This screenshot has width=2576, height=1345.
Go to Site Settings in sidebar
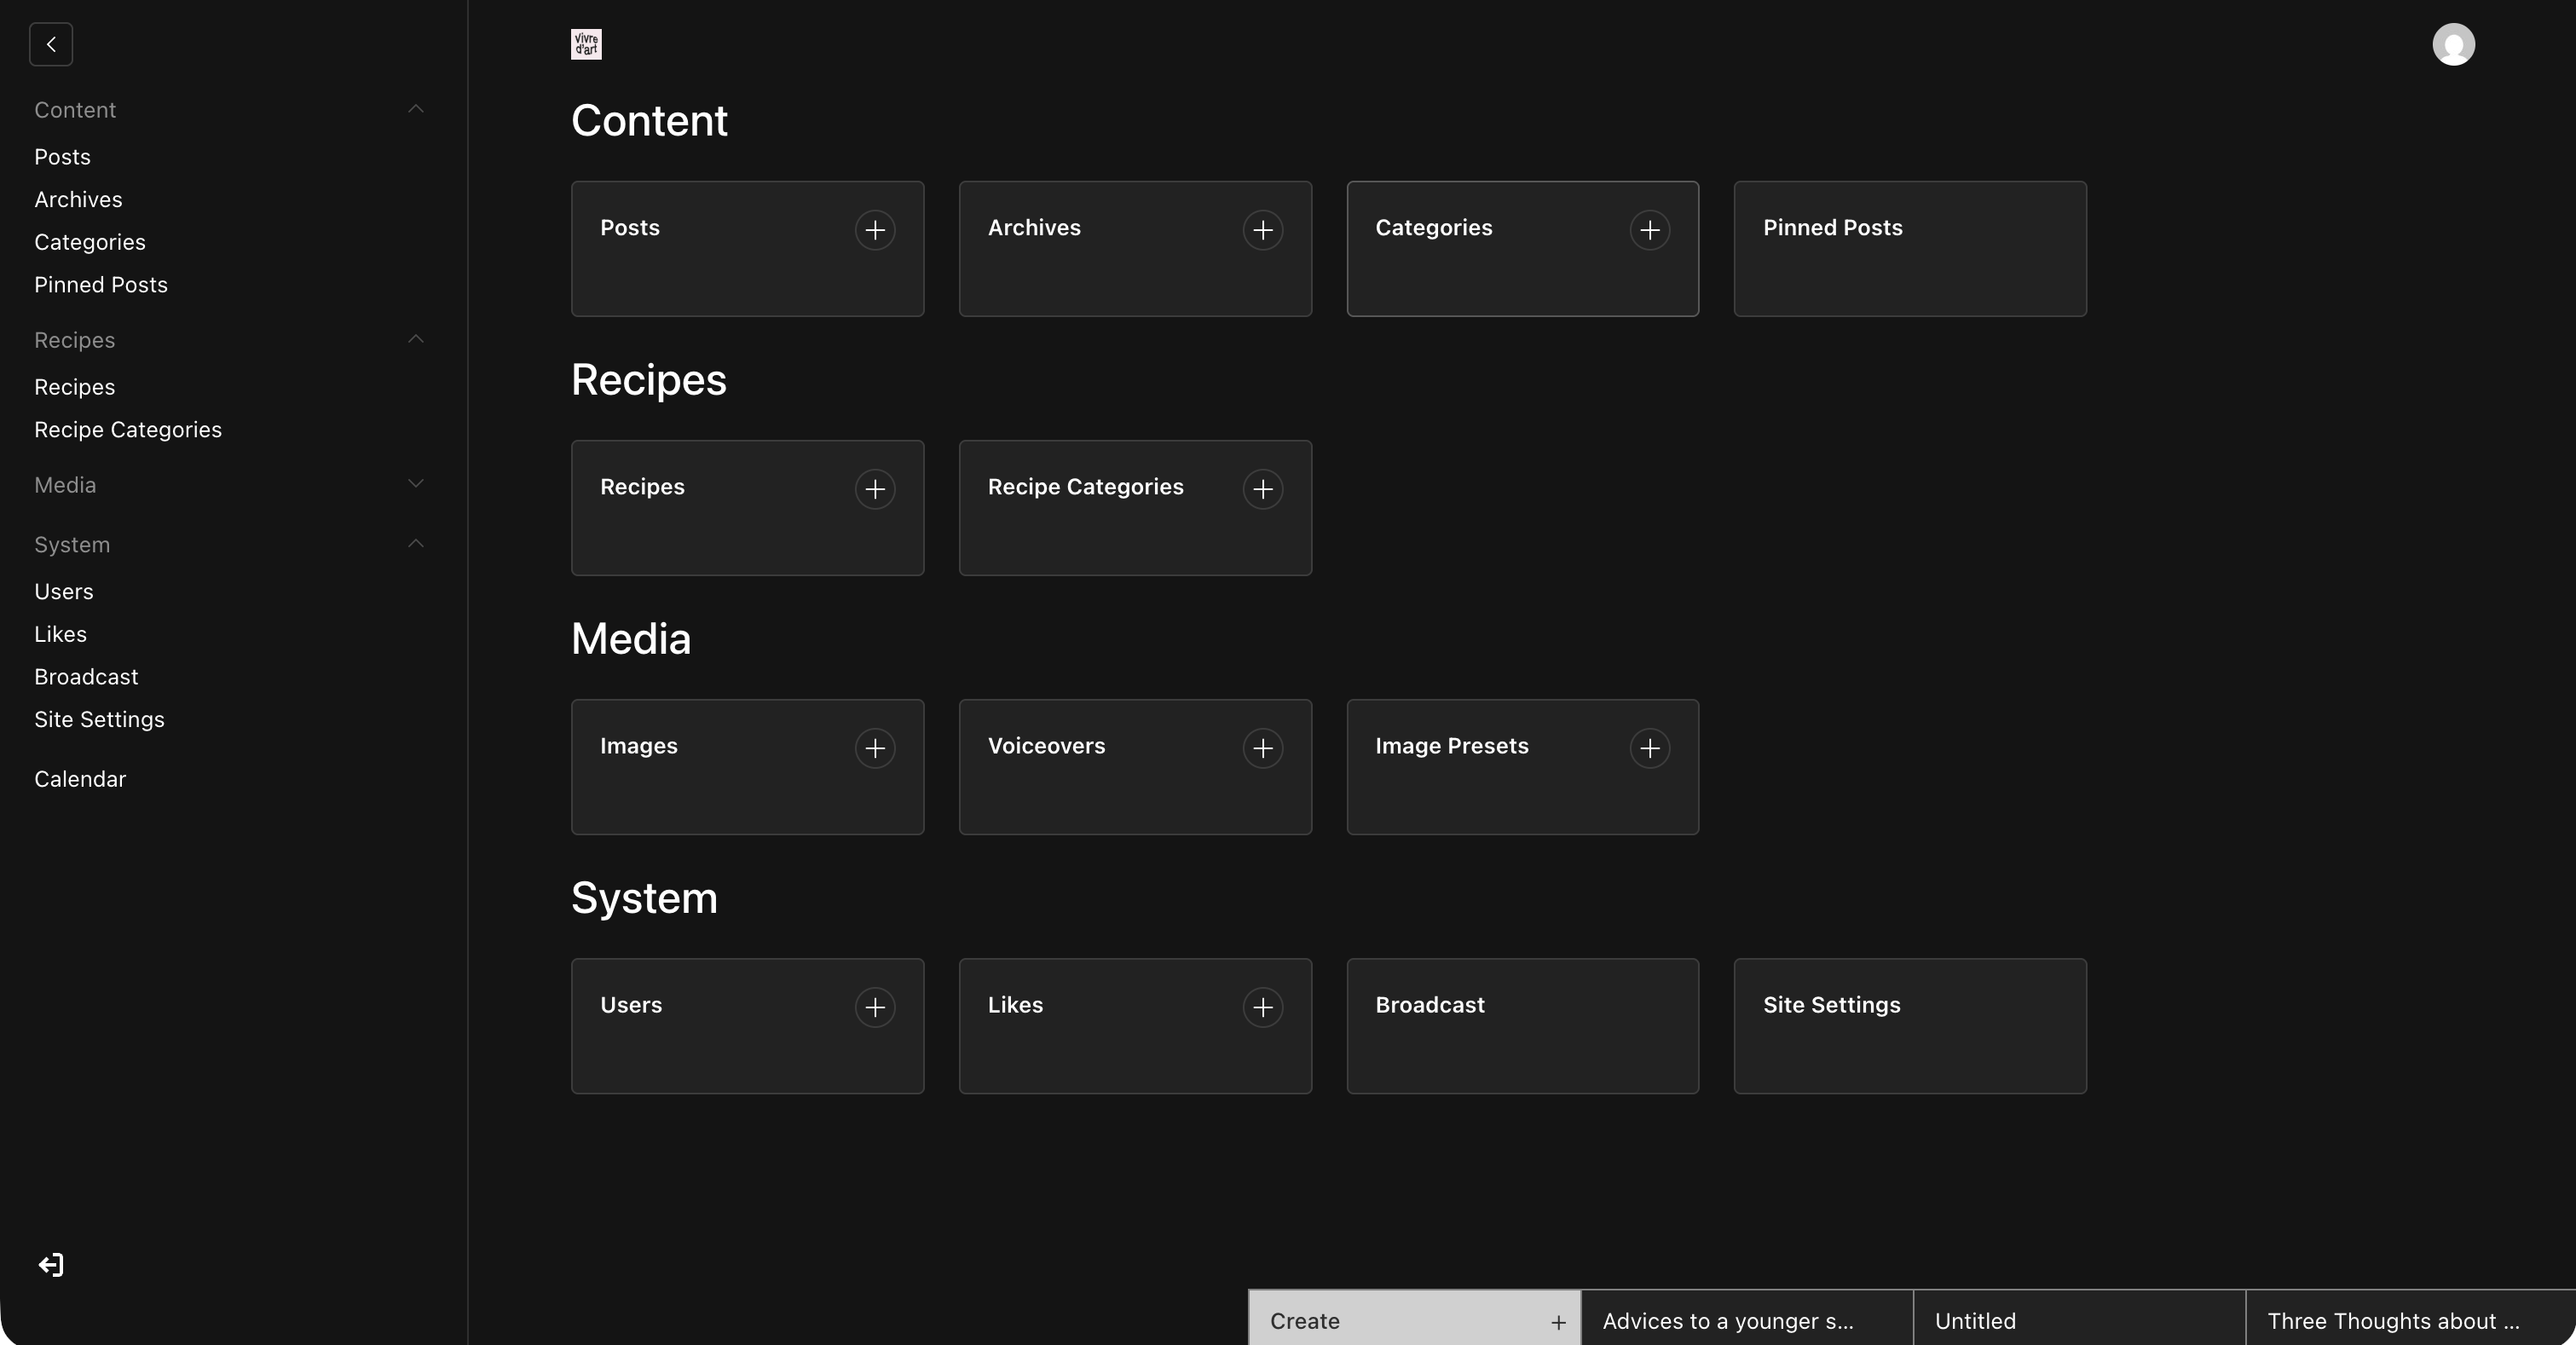(99, 719)
